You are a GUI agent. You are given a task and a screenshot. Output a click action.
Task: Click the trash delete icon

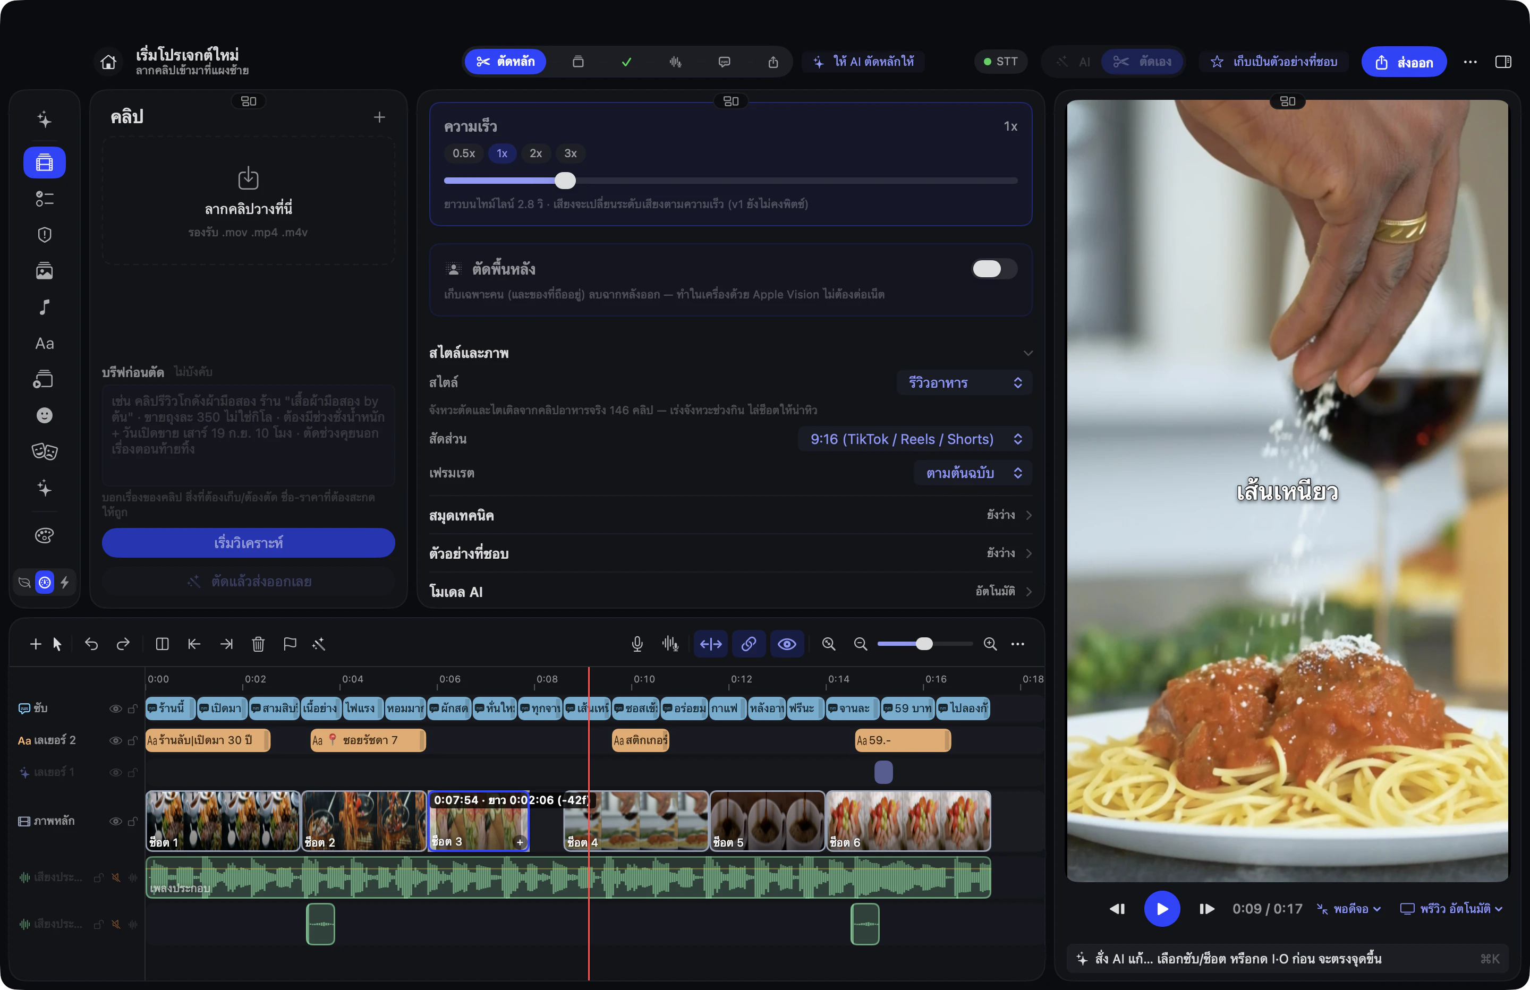[x=258, y=644]
